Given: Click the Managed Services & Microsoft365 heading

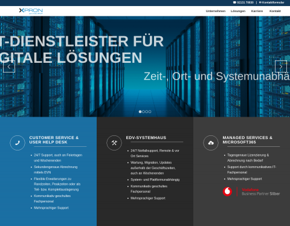Looking at the screenshot, I should click(248, 140).
